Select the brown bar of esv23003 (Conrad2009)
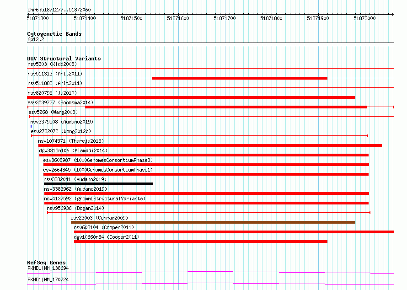The image size is (407, 290). coord(213,222)
